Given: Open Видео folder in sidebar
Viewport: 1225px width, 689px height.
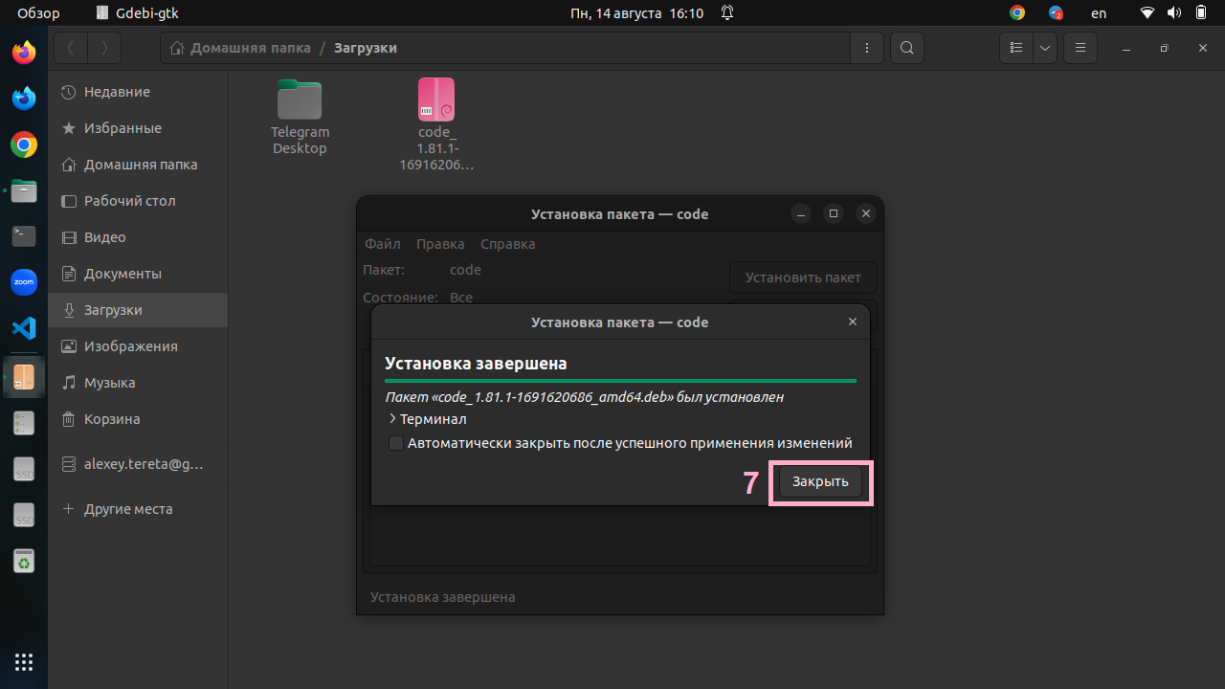Looking at the screenshot, I should coord(138,237).
